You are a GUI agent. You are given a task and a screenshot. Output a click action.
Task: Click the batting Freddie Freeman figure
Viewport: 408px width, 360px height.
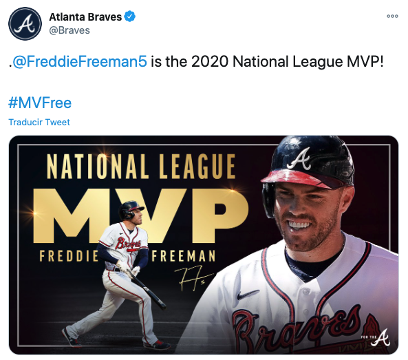117,275
